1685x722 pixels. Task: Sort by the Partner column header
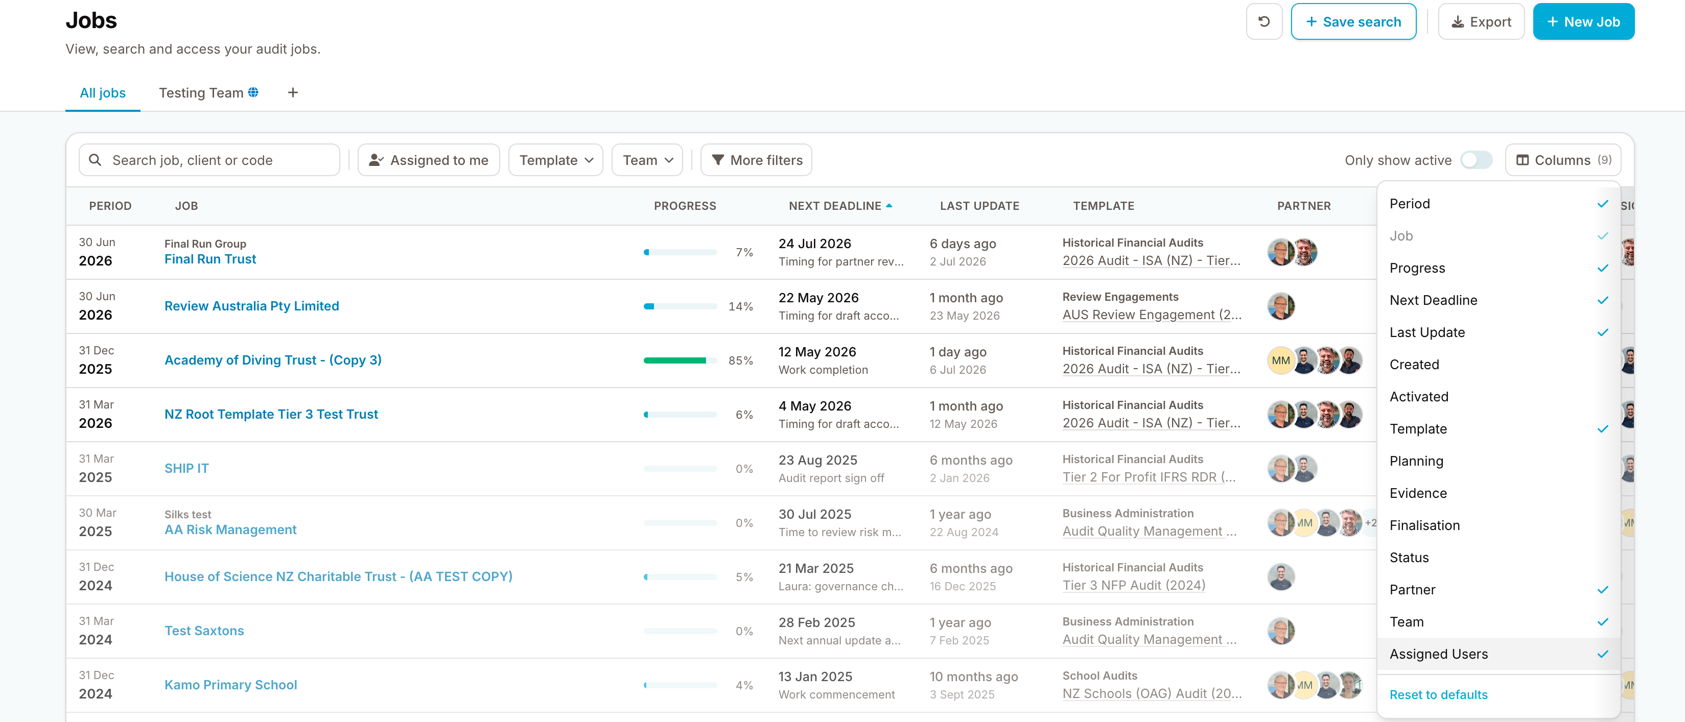(1304, 205)
